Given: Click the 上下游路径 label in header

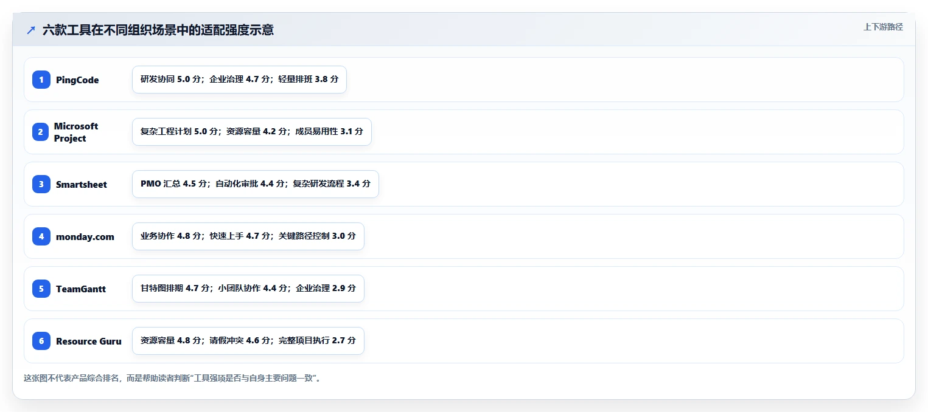Looking at the screenshot, I should (883, 27).
